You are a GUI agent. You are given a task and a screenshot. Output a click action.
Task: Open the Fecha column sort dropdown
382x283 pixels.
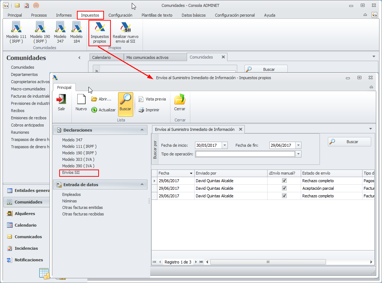click(191, 173)
